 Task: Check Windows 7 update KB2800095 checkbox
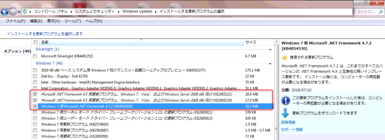pos(35,136)
